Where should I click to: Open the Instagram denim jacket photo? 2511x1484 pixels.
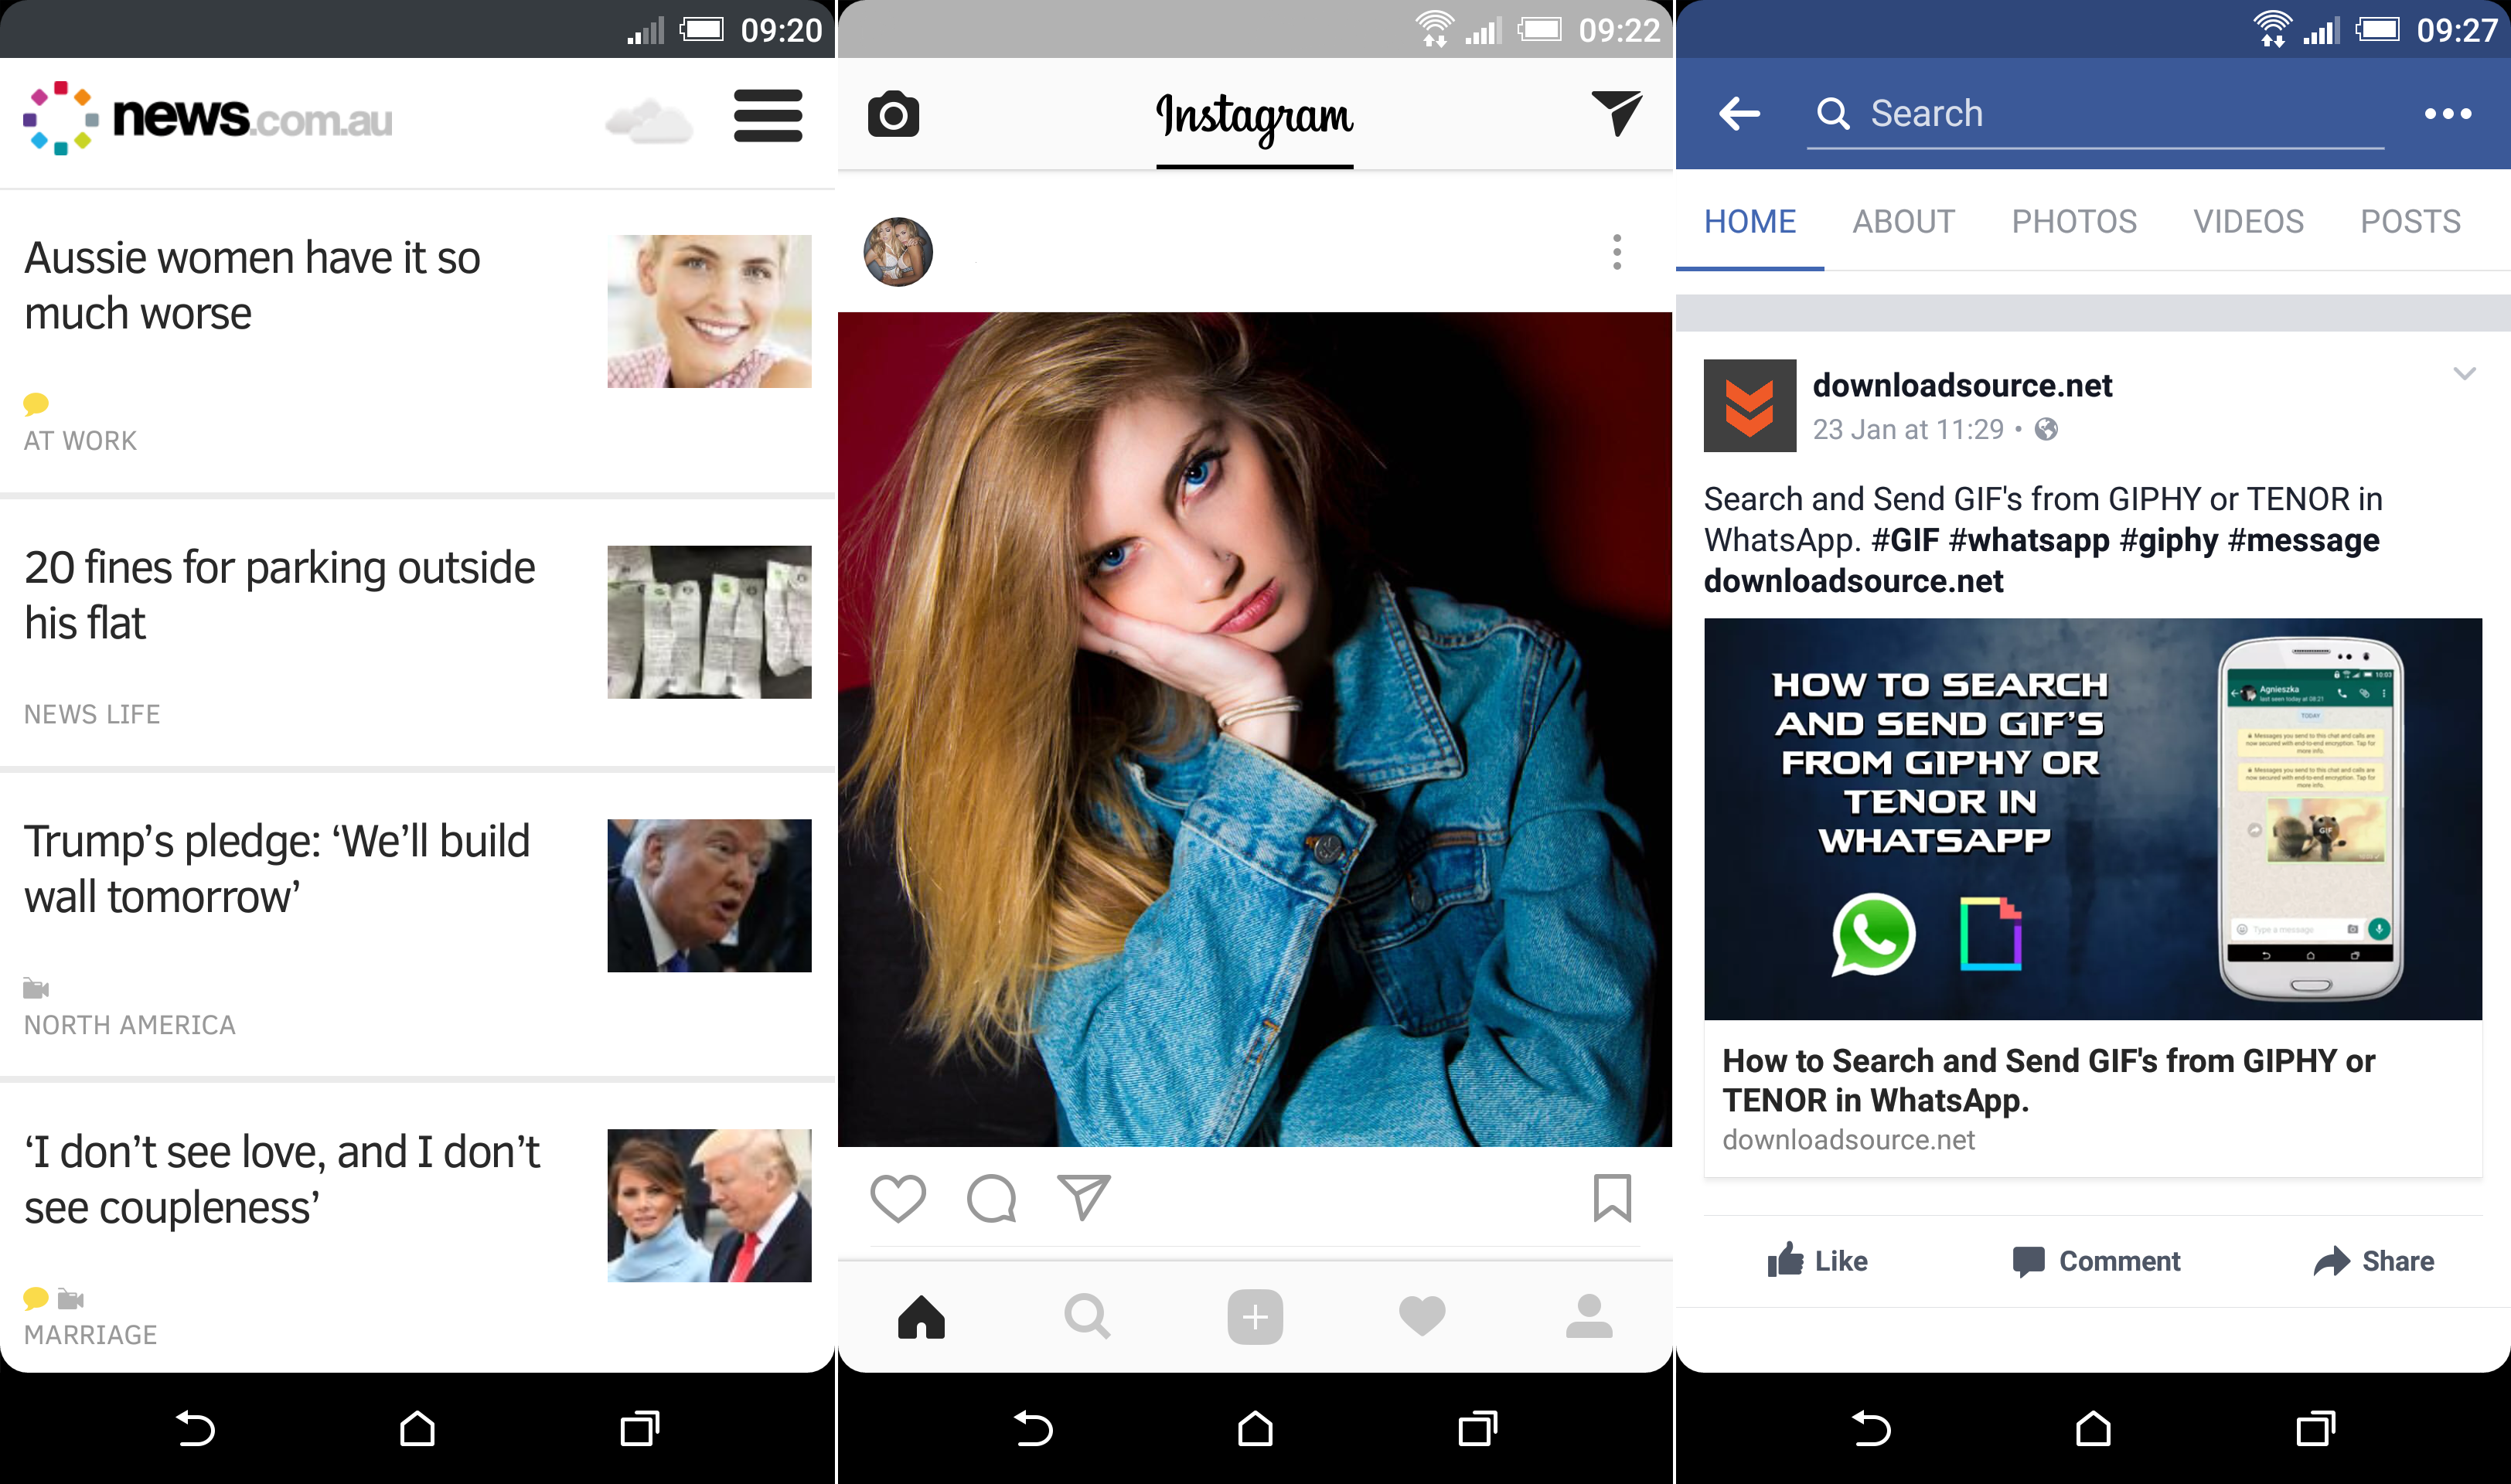(x=1255, y=729)
